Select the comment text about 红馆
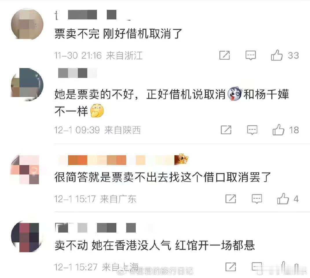 (155, 245)
